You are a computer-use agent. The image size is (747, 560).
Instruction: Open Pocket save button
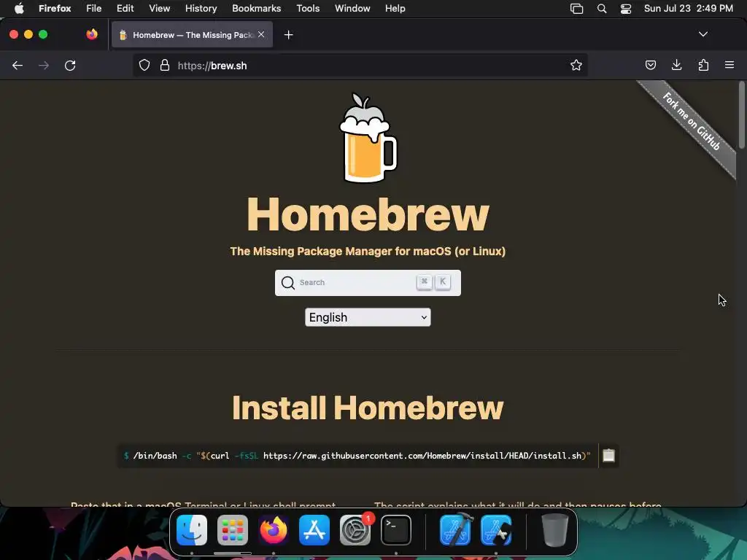(650, 65)
